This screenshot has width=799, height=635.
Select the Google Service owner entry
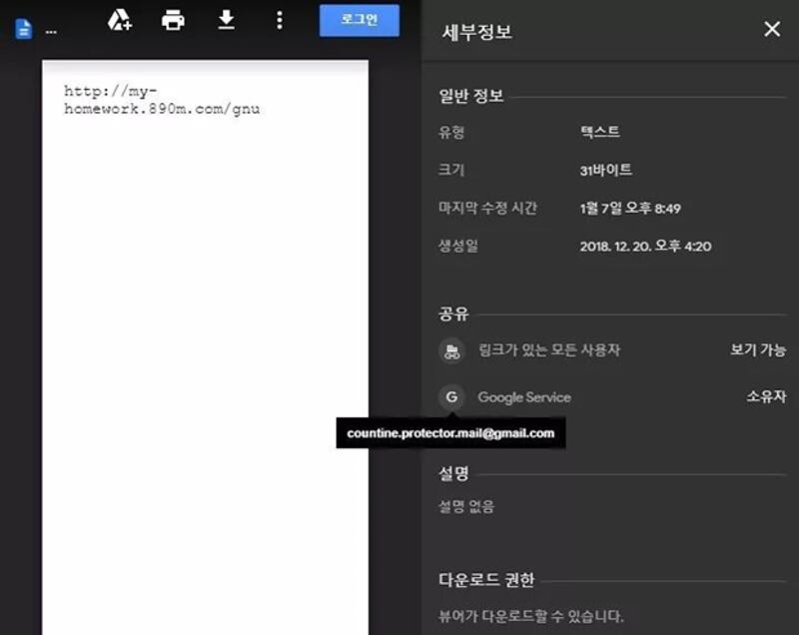pos(524,397)
